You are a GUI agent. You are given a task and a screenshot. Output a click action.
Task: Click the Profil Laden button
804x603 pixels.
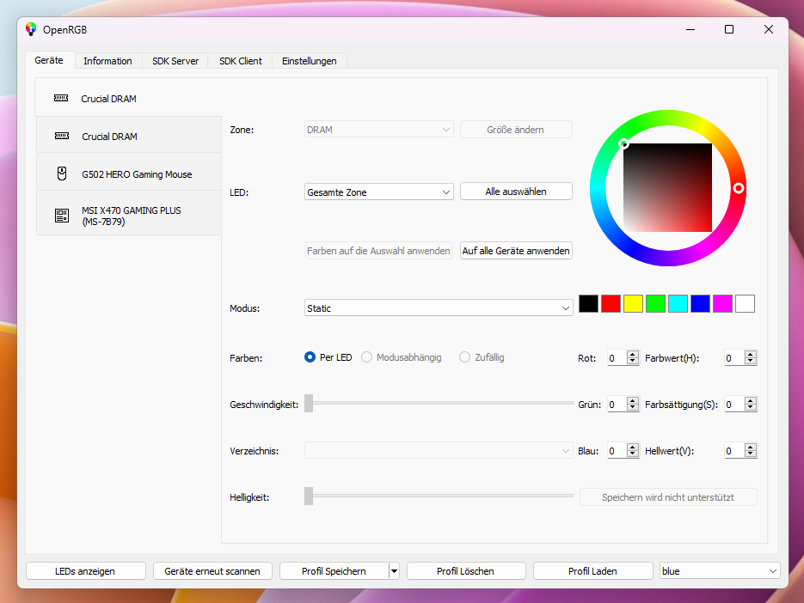(x=592, y=570)
